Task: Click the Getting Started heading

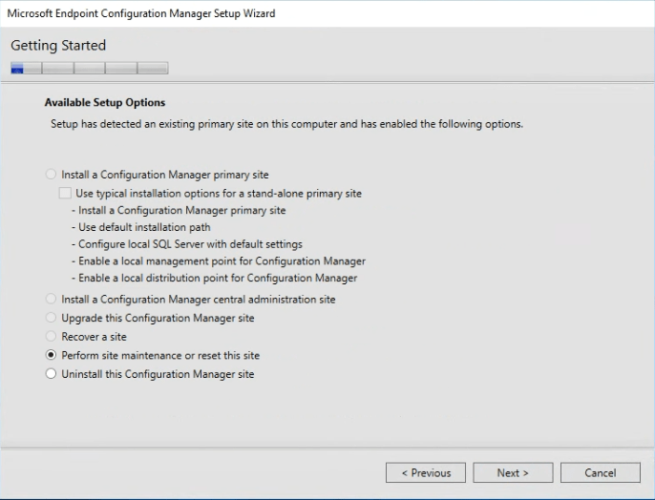Action: (x=58, y=45)
